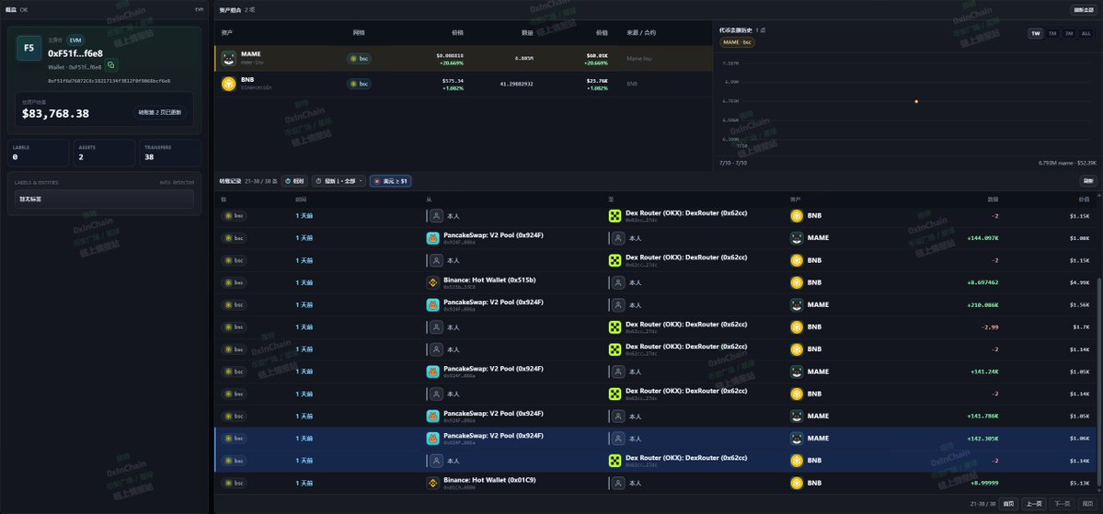
Task: Toggle the EVM chain badge in wallet card
Action: tap(75, 40)
